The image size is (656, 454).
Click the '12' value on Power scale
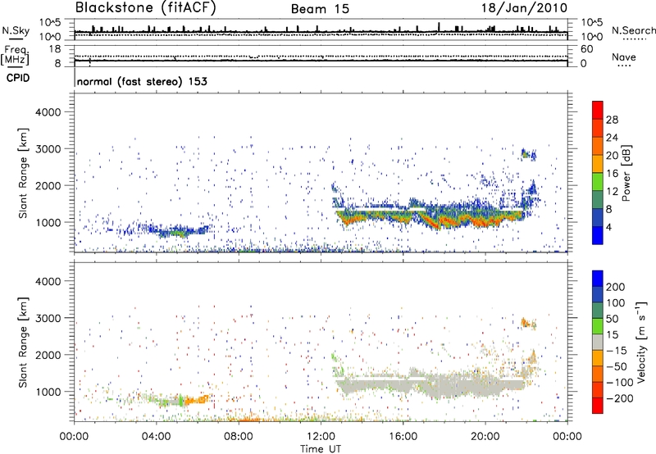point(612,192)
